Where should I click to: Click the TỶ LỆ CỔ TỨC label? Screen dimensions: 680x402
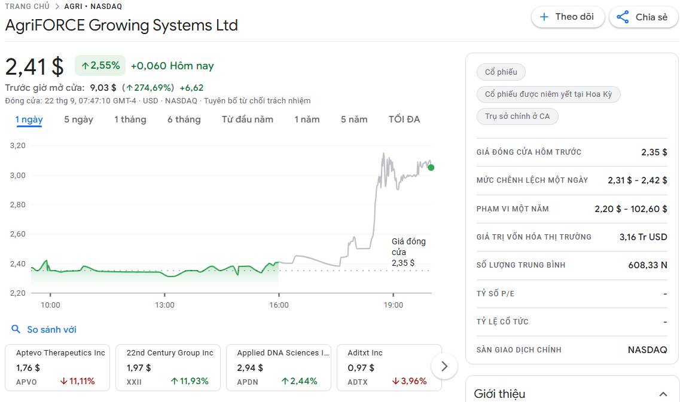click(x=502, y=321)
